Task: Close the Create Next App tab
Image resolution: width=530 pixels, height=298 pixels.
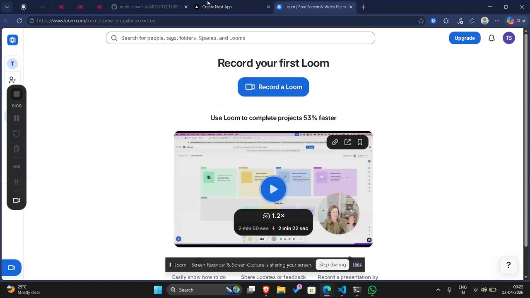Action: coord(268,7)
